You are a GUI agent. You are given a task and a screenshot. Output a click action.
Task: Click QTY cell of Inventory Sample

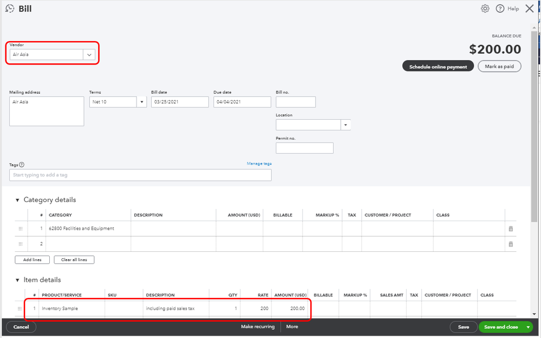tap(225, 309)
